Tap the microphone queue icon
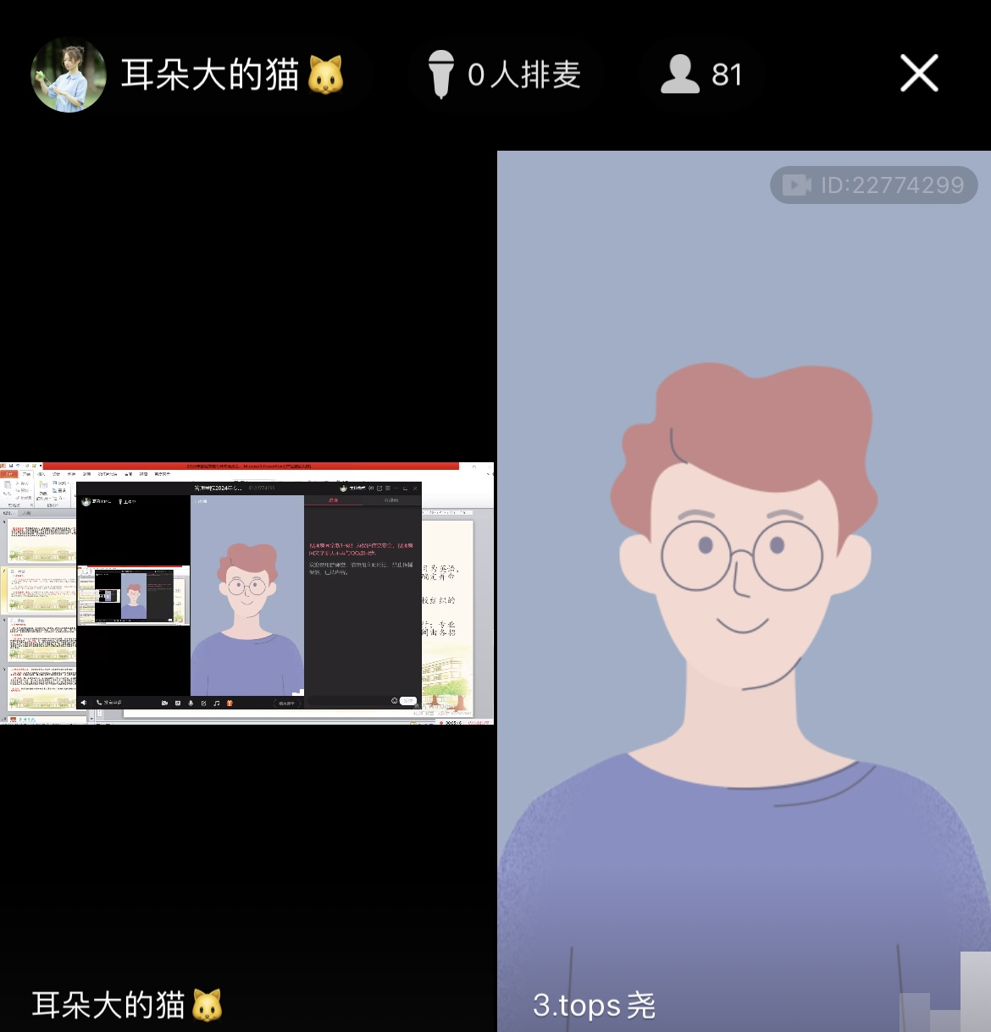 click(x=440, y=75)
